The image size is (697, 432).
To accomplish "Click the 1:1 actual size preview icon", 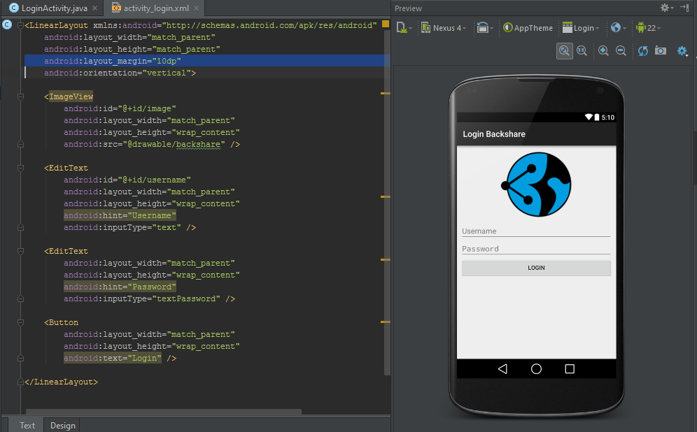I will pyautogui.click(x=582, y=50).
